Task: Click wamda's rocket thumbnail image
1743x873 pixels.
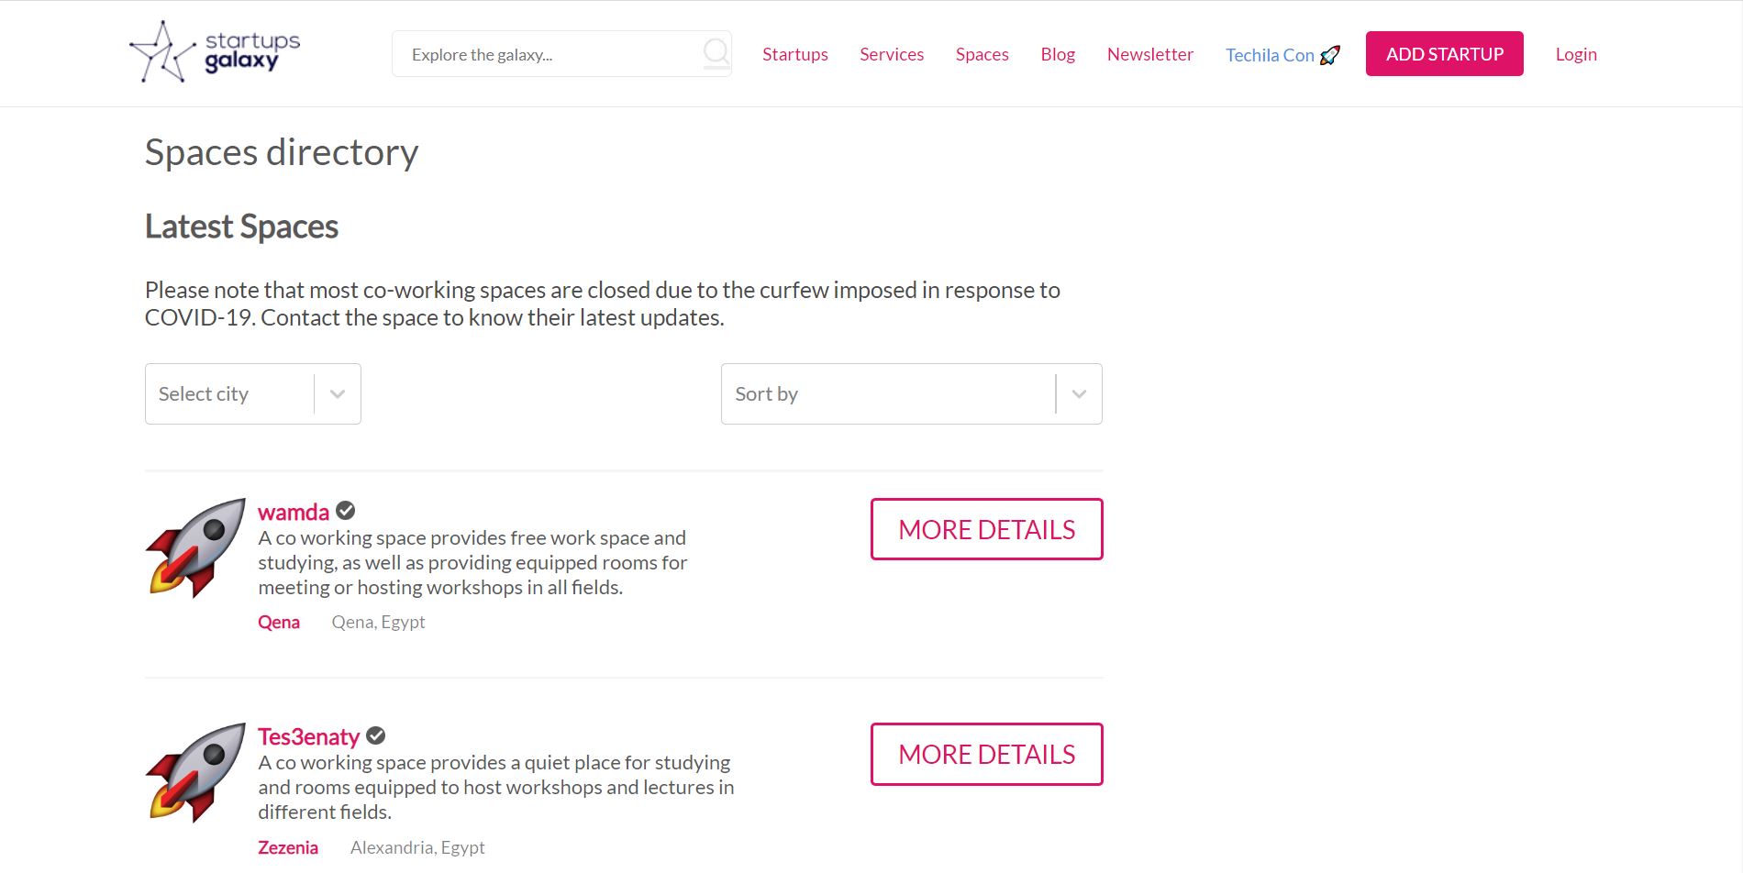Action: pos(195,547)
